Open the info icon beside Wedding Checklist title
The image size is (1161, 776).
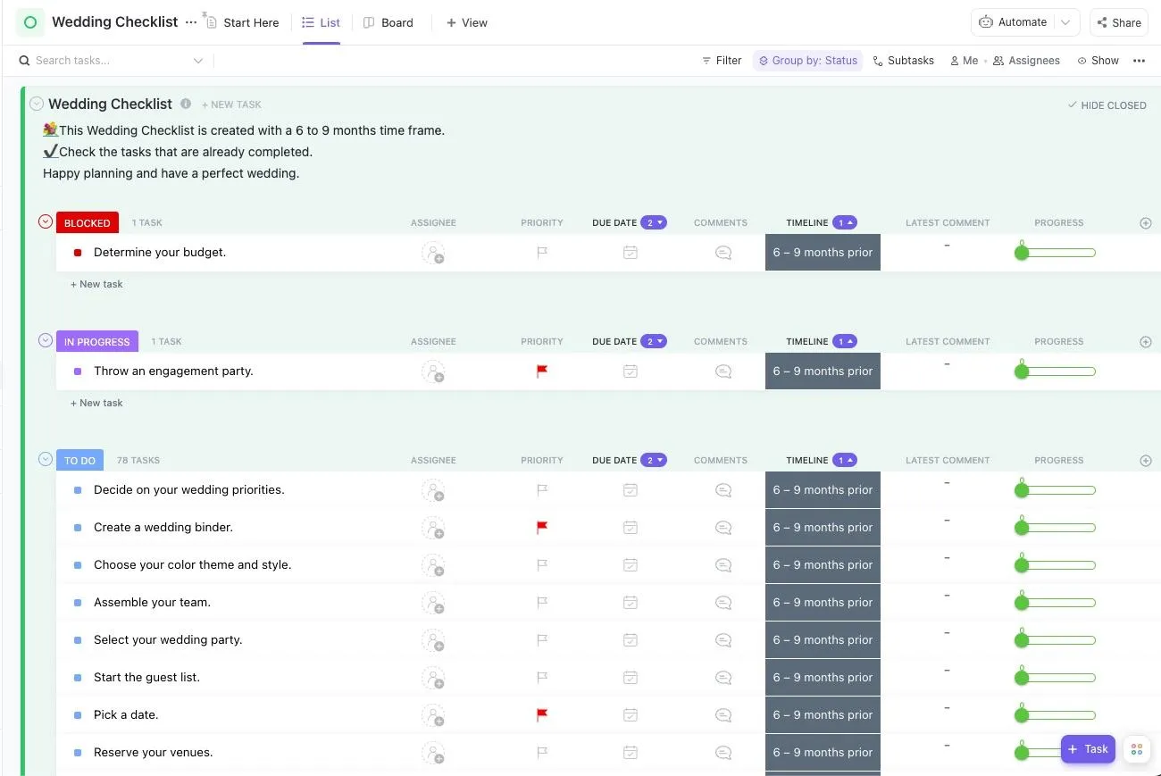pos(186,104)
